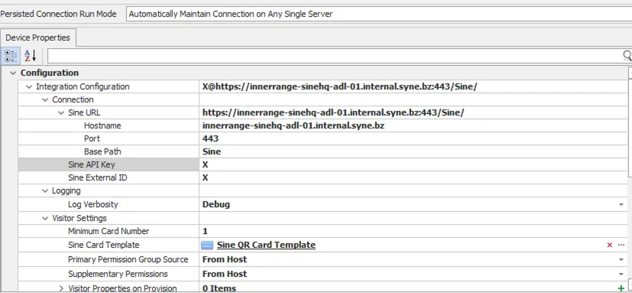Collapse the Configuration section
Viewport: 632px width, 293px height.
[13, 73]
